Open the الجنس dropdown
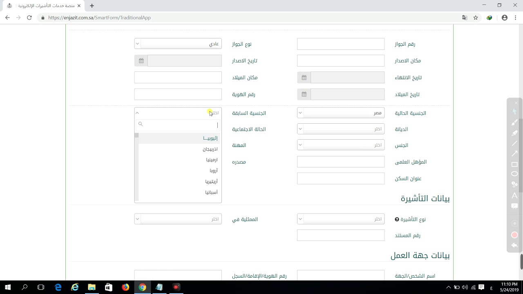 tap(341, 145)
